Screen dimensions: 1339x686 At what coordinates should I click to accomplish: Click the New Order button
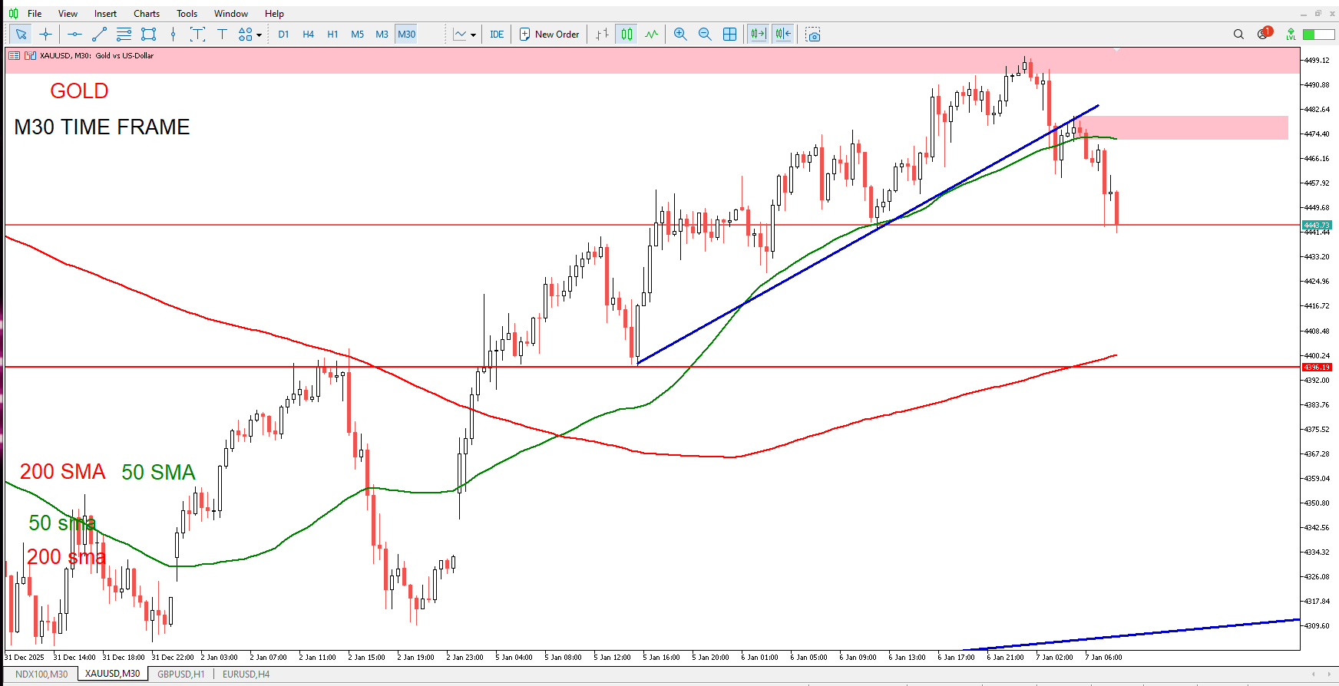(x=549, y=34)
